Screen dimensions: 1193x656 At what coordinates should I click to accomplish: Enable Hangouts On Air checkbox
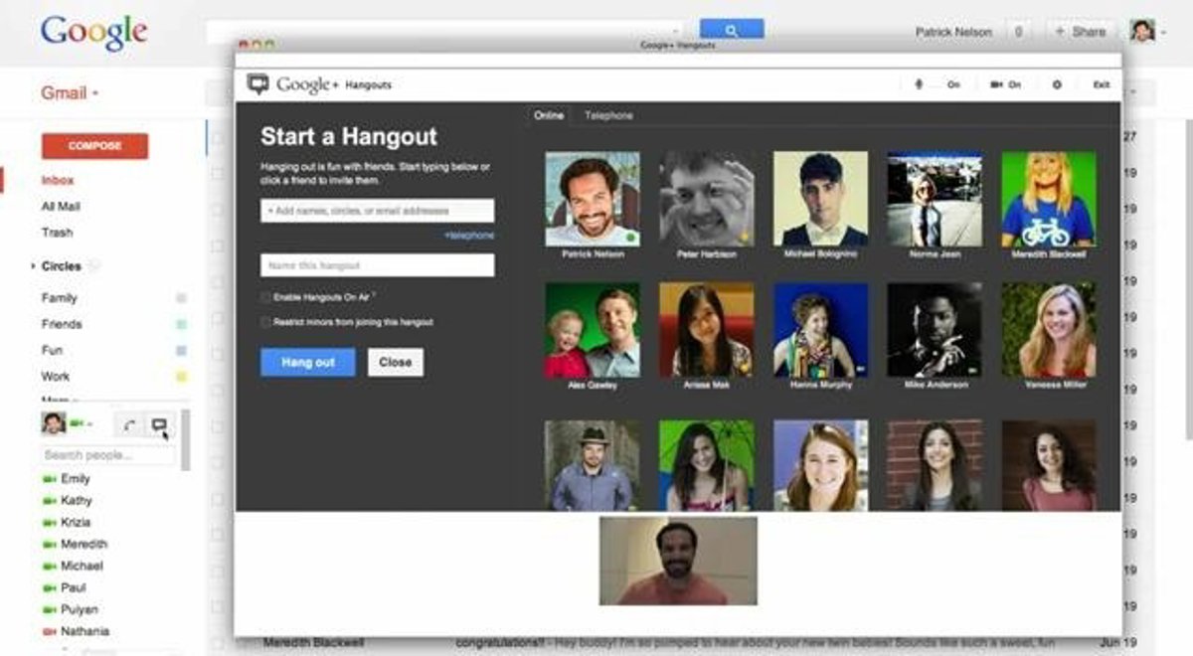coord(265,297)
